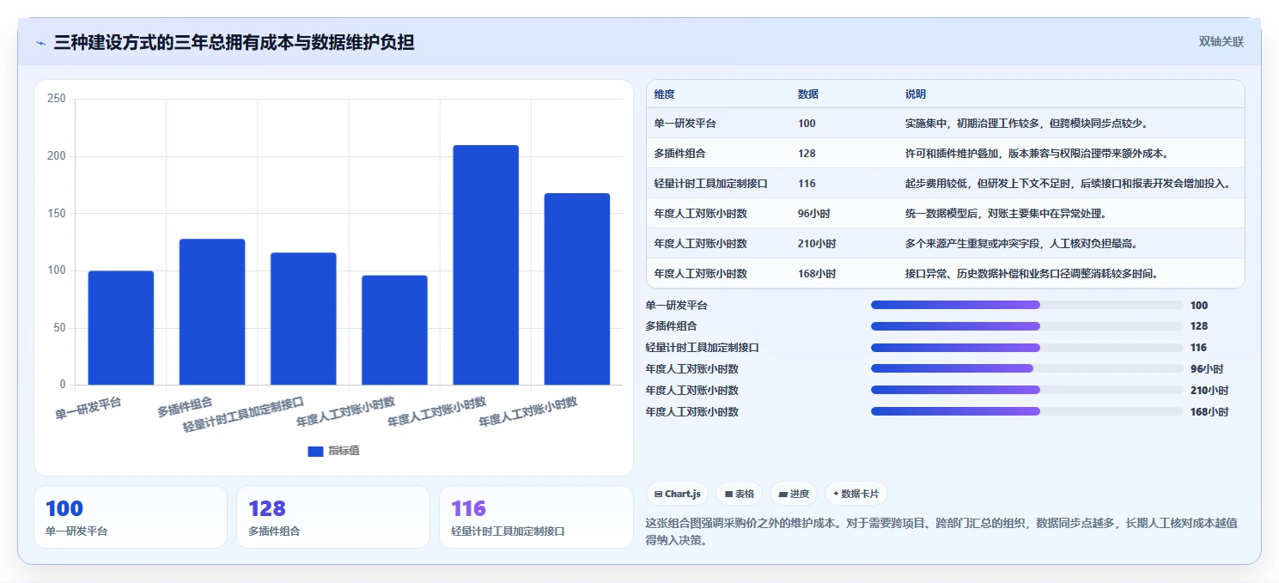Click the 96小时 cell in the table

tap(813, 214)
